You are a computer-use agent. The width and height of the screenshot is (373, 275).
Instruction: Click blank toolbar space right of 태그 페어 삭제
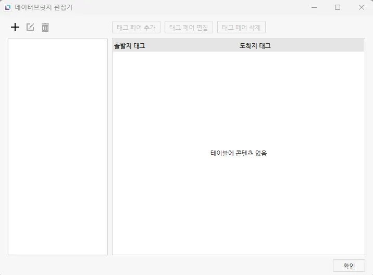[313, 27]
